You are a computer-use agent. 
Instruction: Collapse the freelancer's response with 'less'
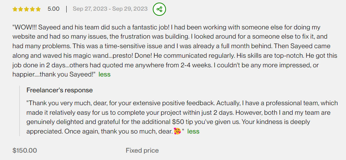tap(193, 131)
